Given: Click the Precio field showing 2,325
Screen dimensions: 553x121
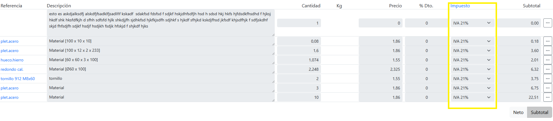Looking at the screenshot, I should [380, 69].
